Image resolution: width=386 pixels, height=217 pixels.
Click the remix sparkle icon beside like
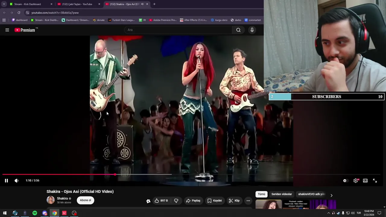pyautogui.click(x=148, y=201)
